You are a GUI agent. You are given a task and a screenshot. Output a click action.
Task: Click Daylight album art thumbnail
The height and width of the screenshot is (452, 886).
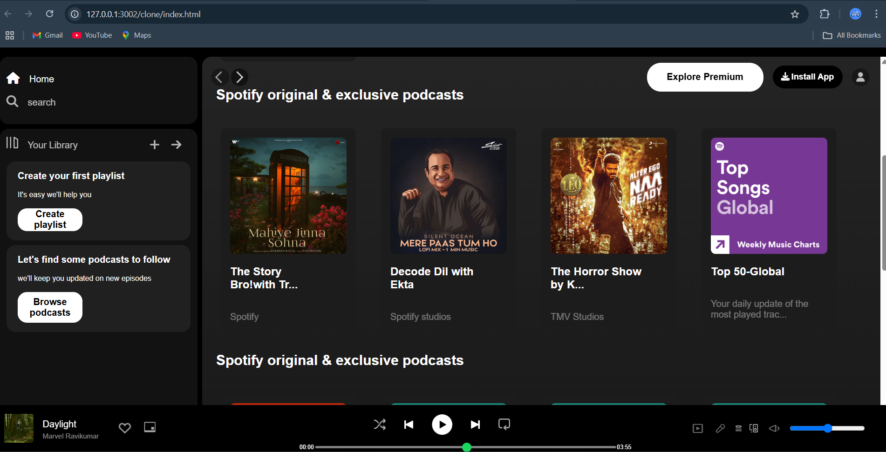point(19,428)
